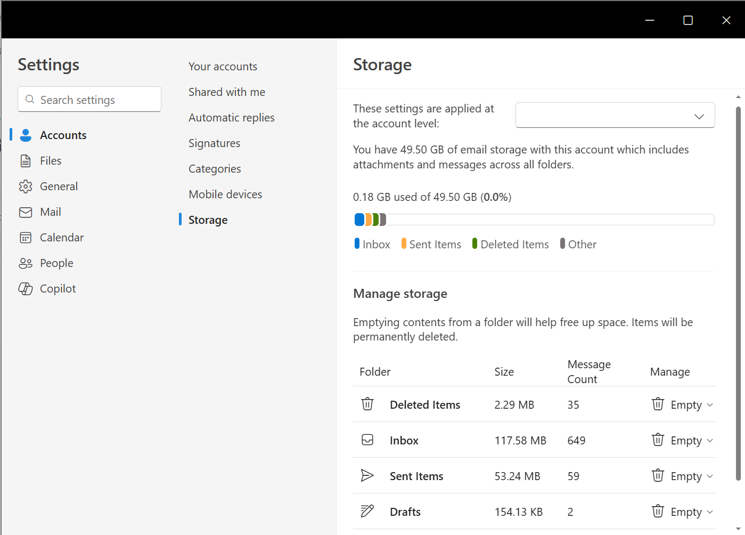Click the Sent Items paper plane icon
This screenshot has width=745, height=535.
coord(367,475)
